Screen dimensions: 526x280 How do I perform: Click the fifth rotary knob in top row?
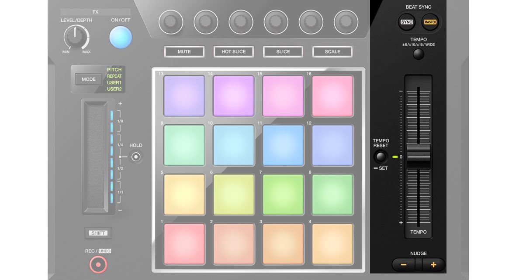(x=311, y=22)
